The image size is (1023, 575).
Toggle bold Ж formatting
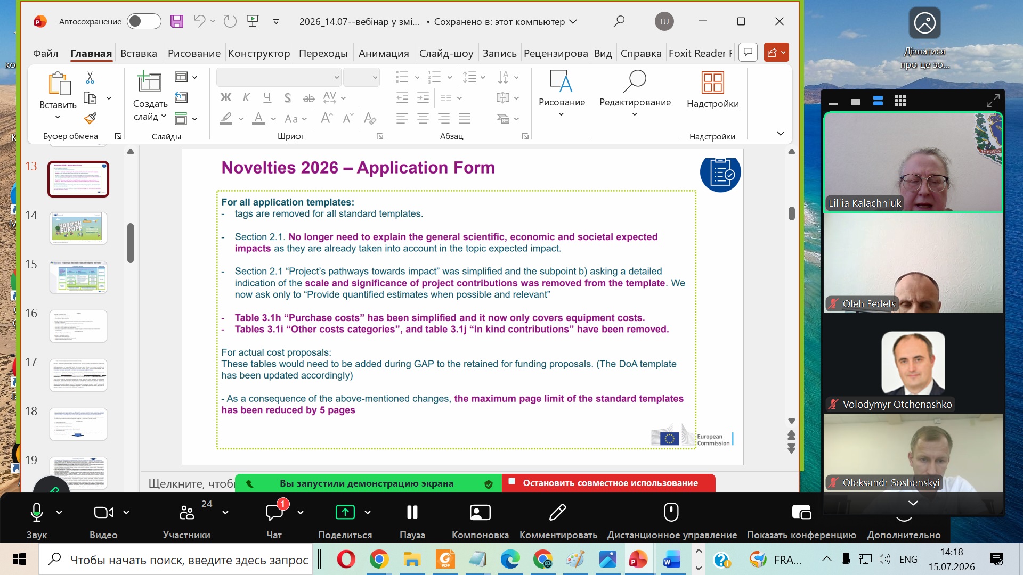pyautogui.click(x=226, y=98)
